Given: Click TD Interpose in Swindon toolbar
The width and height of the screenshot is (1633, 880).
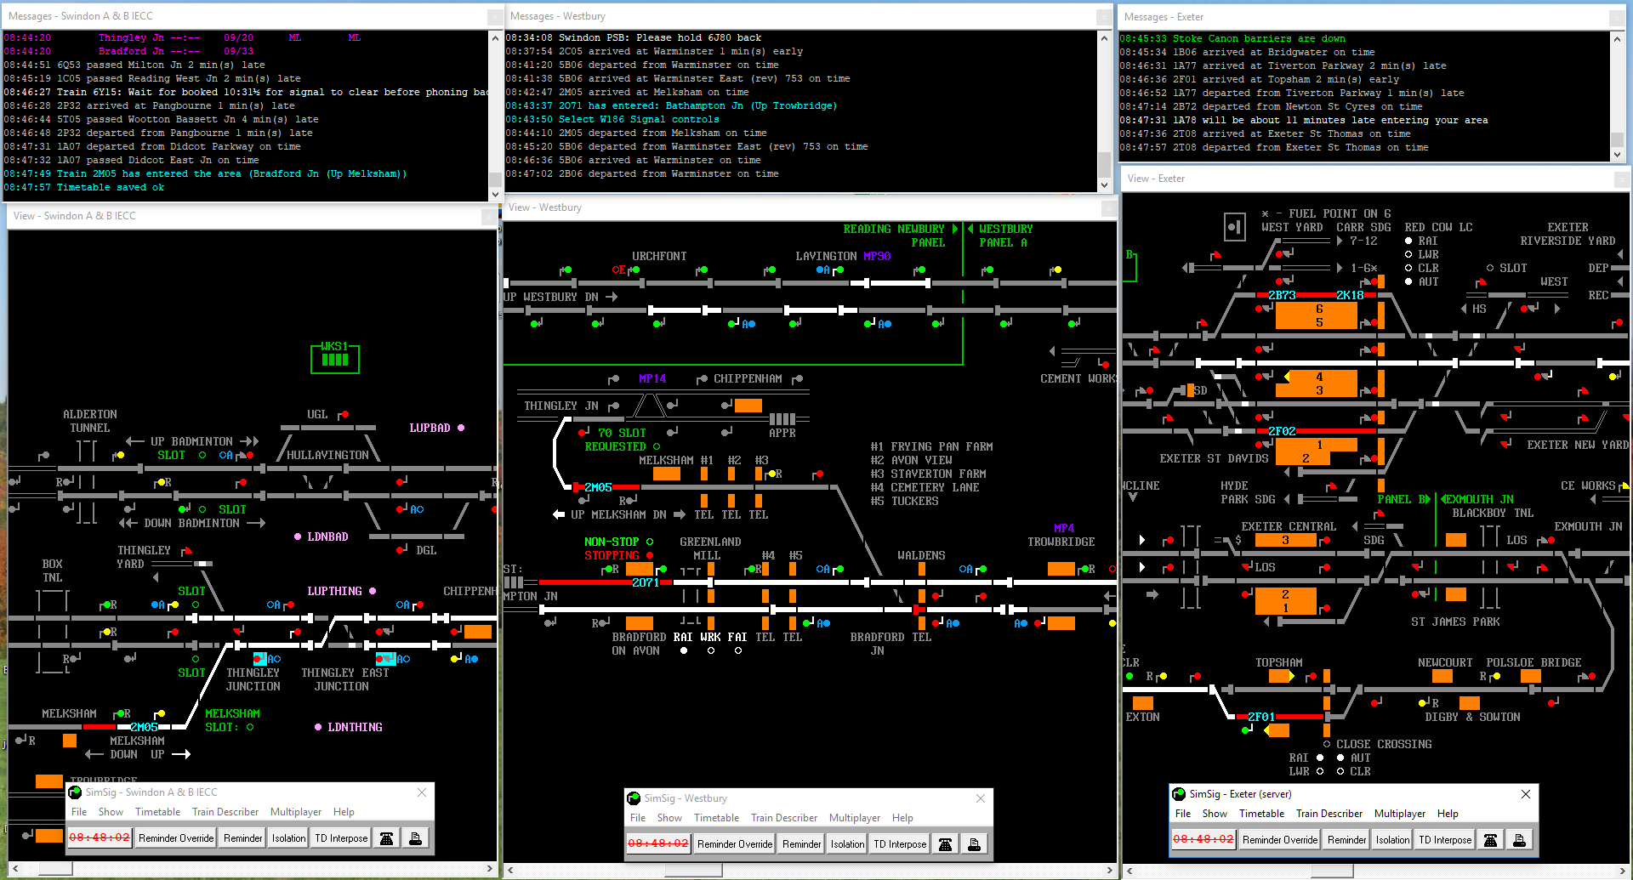Looking at the screenshot, I should pyautogui.click(x=341, y=838).
